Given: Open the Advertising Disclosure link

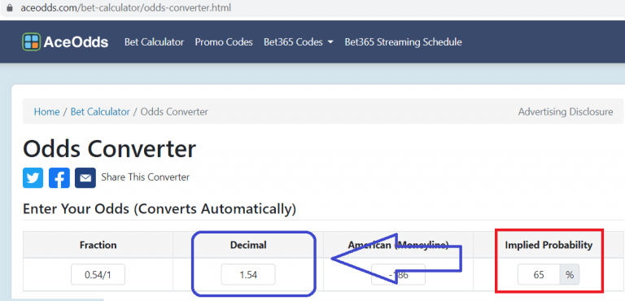Looking at the screenshot, I should (566, 111).
